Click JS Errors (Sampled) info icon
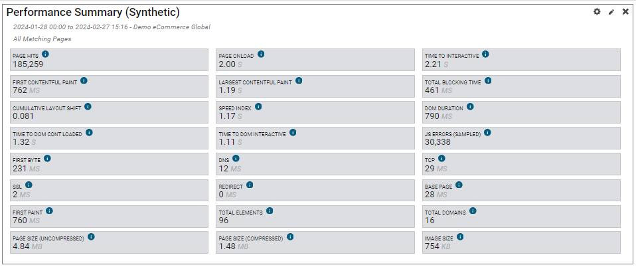Image resolution: width=636 pixels, height=269 pixels. click(487, 132)
